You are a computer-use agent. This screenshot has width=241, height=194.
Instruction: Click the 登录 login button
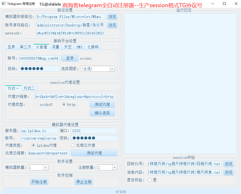(70, 58)
